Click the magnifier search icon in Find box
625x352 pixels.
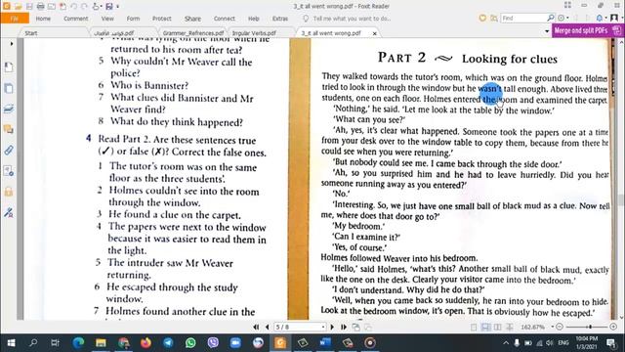click(551, 18)
